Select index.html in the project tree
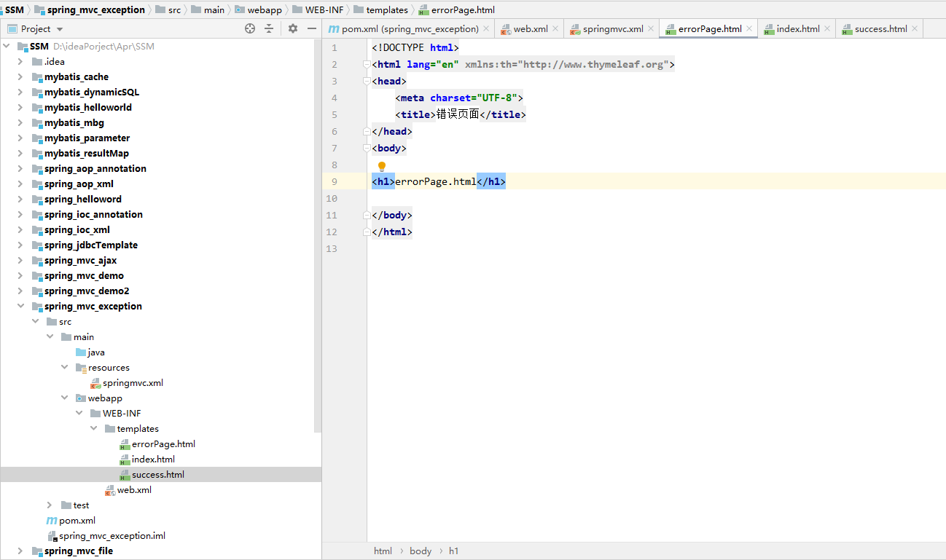This screenshot has width=946, height=560. 153,460
